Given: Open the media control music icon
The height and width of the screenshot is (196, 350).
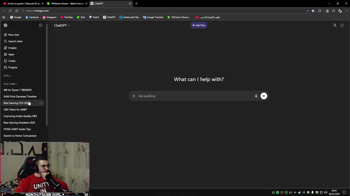Looking at the screenshot, I should coord(327,11).
